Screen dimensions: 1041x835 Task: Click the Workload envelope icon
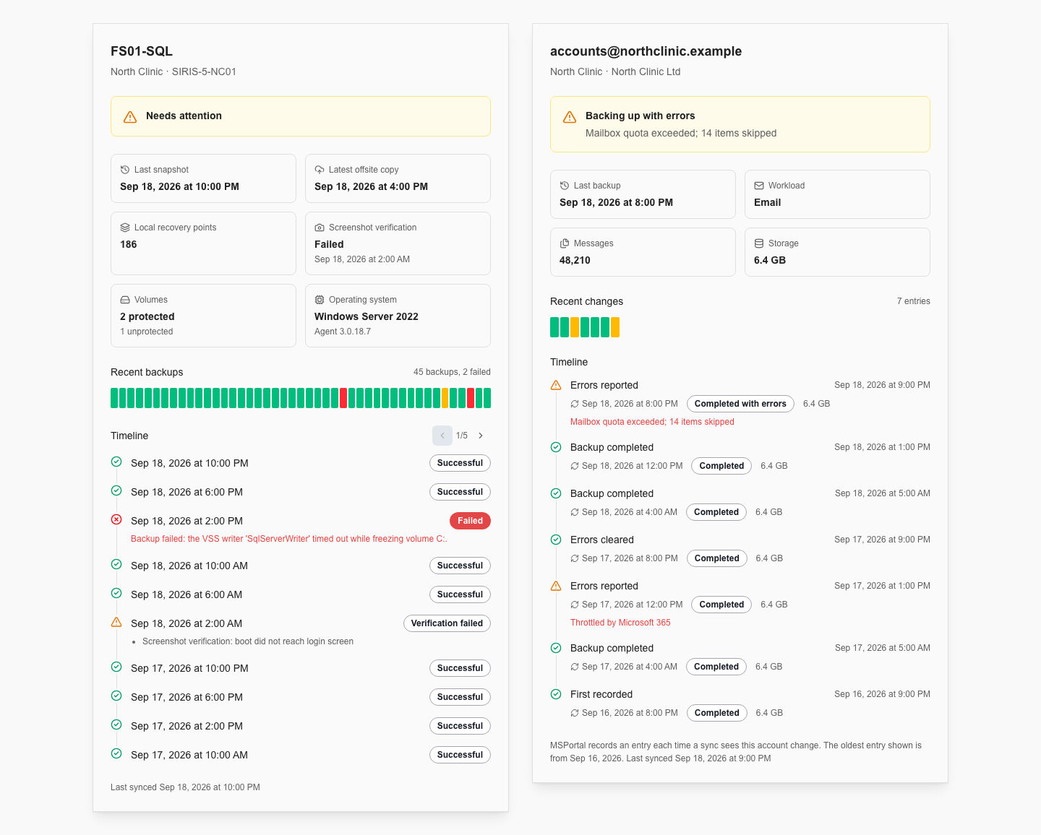point(759,186)
